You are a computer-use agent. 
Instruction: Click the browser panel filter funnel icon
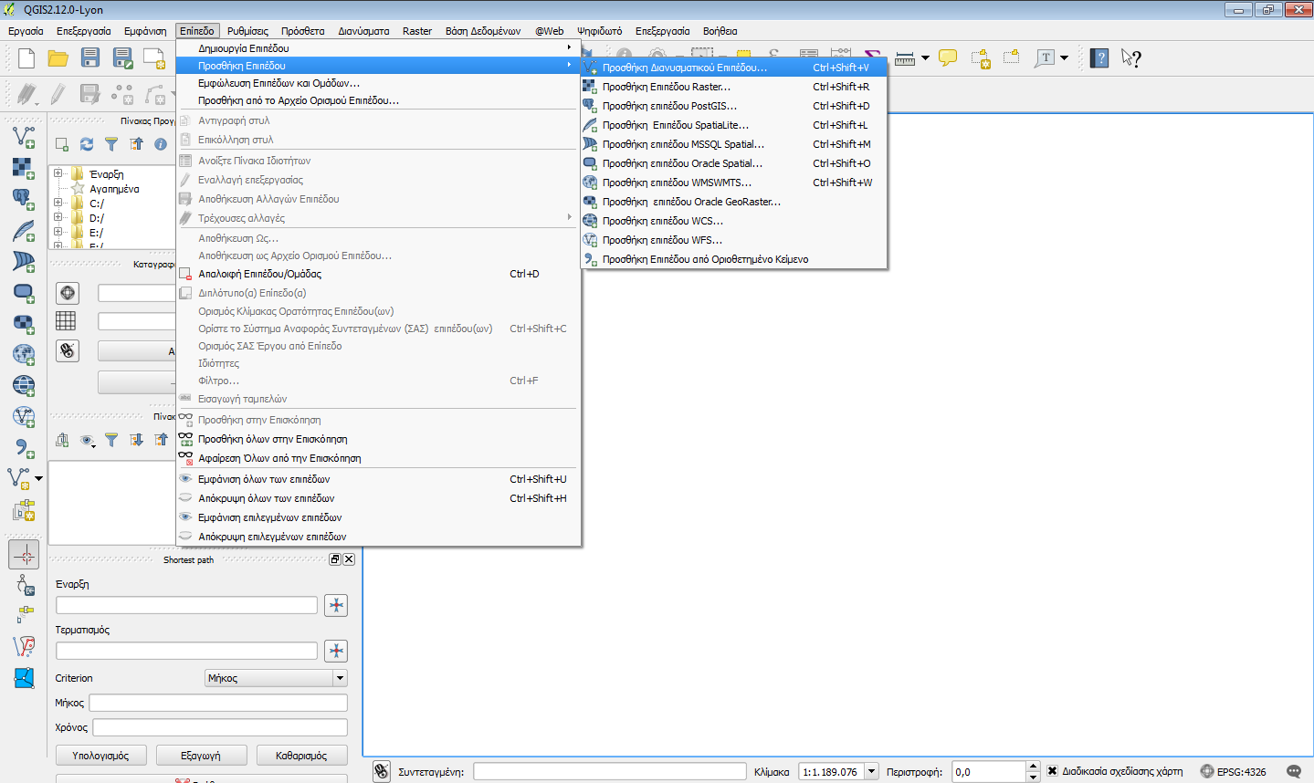click(x=111, y=144)
